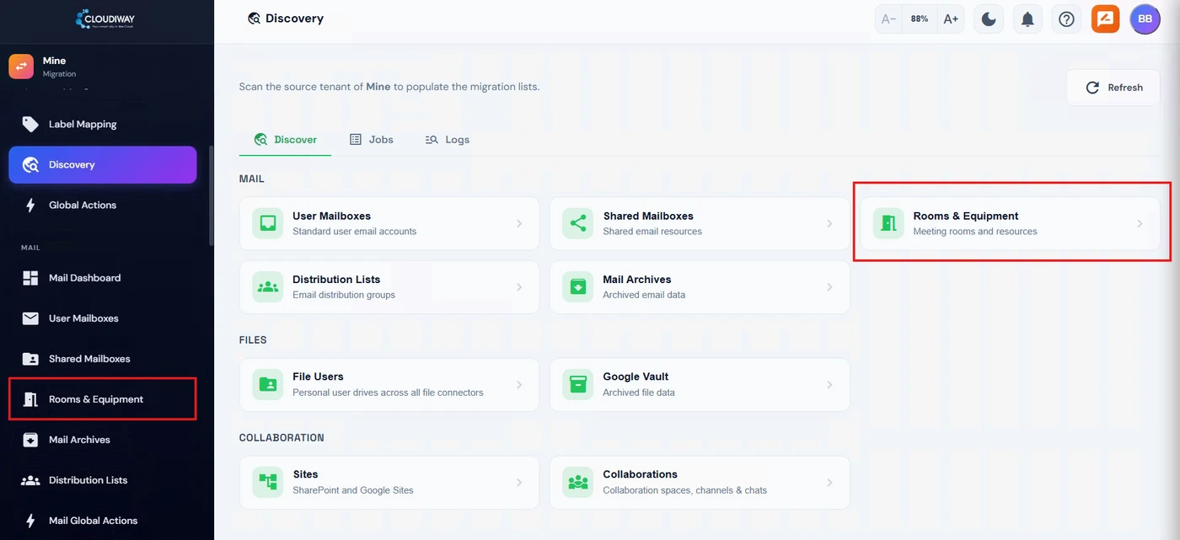Open Label Mapping in the sidebar
1180x540 pixels.
pos(103,124)
